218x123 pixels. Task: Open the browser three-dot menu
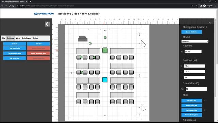click(216, 6)
